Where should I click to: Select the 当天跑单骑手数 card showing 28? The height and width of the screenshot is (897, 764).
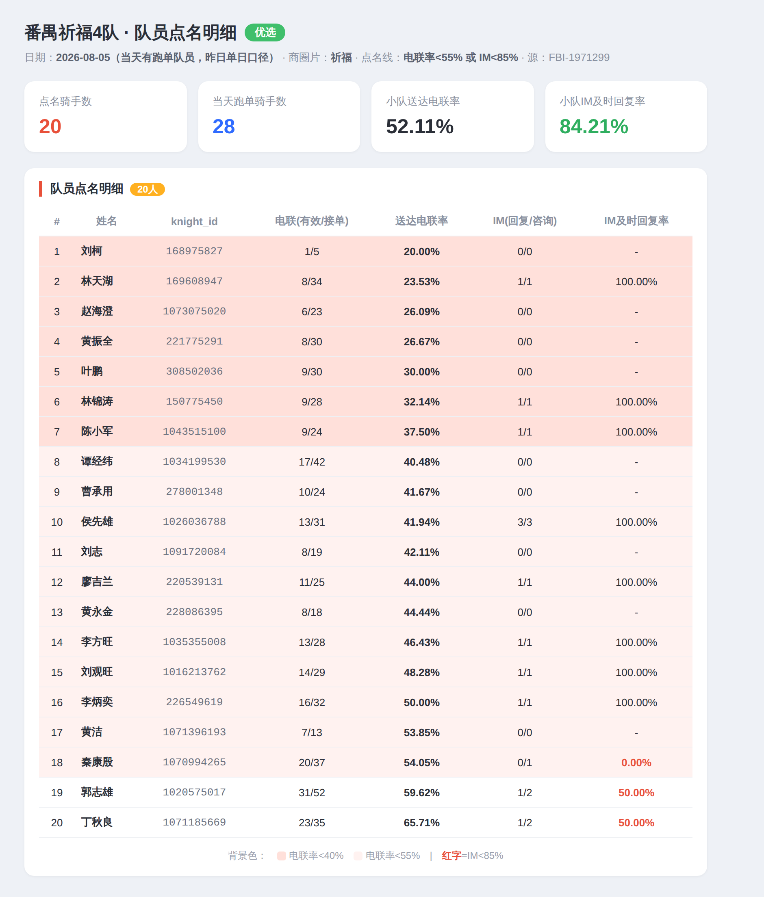pyautogui.click(x=279, y=117)
